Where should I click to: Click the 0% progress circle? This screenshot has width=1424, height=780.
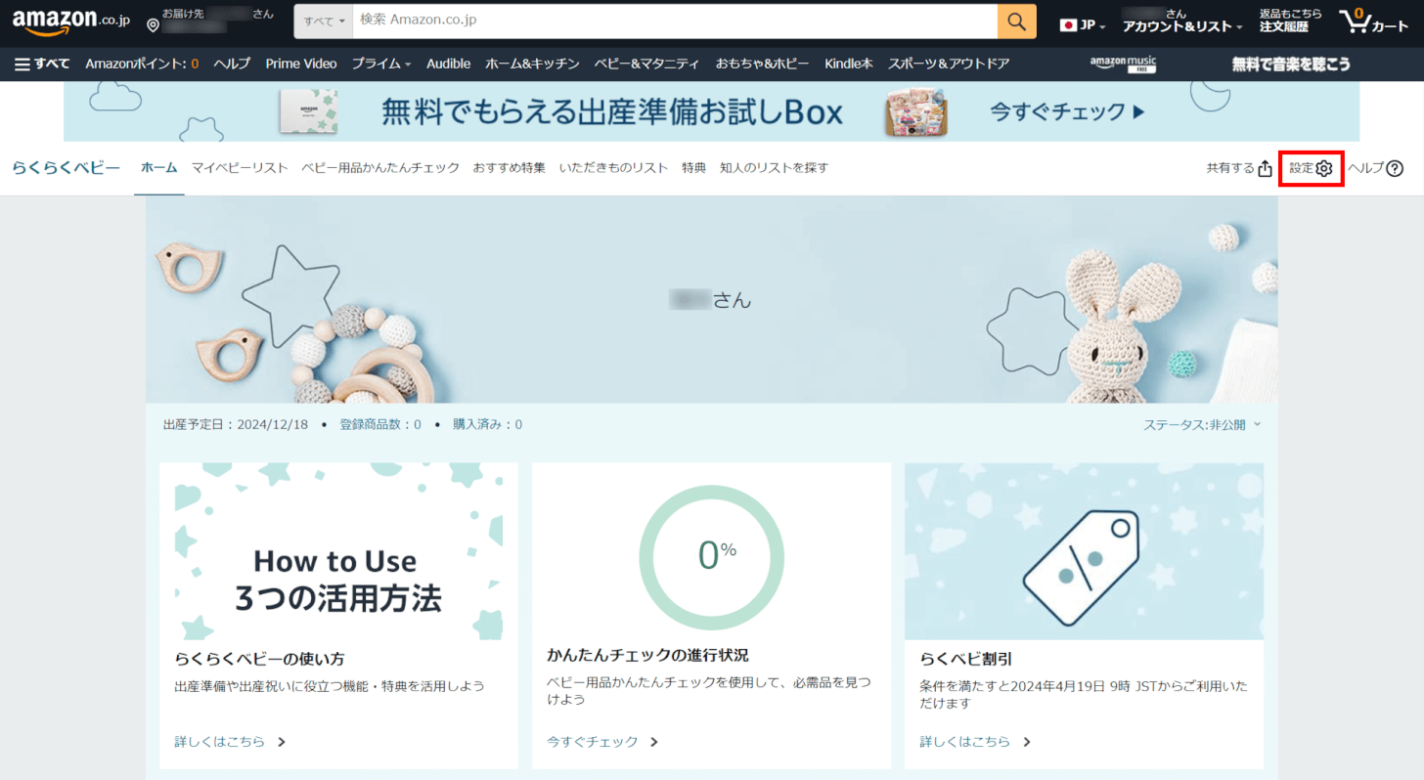point(711,557)
